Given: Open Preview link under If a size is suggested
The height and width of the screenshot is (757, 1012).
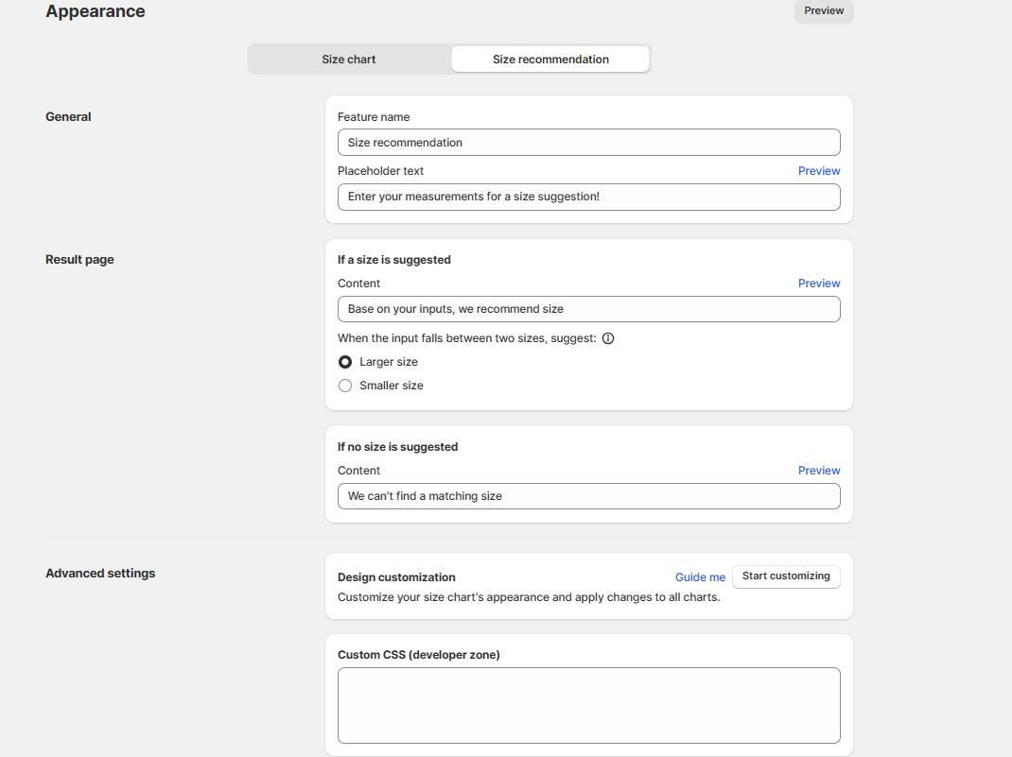Looking at the screenshot, I should click(819, 284).
